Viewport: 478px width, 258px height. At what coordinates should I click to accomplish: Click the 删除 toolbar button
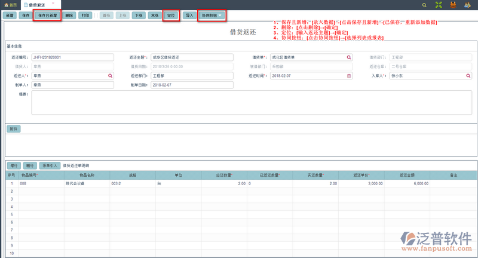69,14
